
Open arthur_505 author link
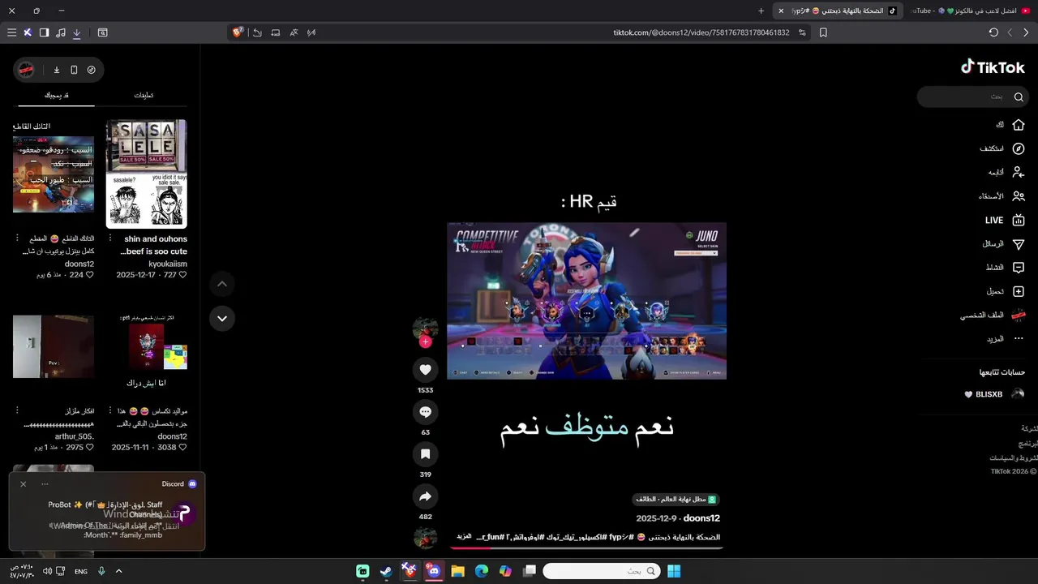75,436
